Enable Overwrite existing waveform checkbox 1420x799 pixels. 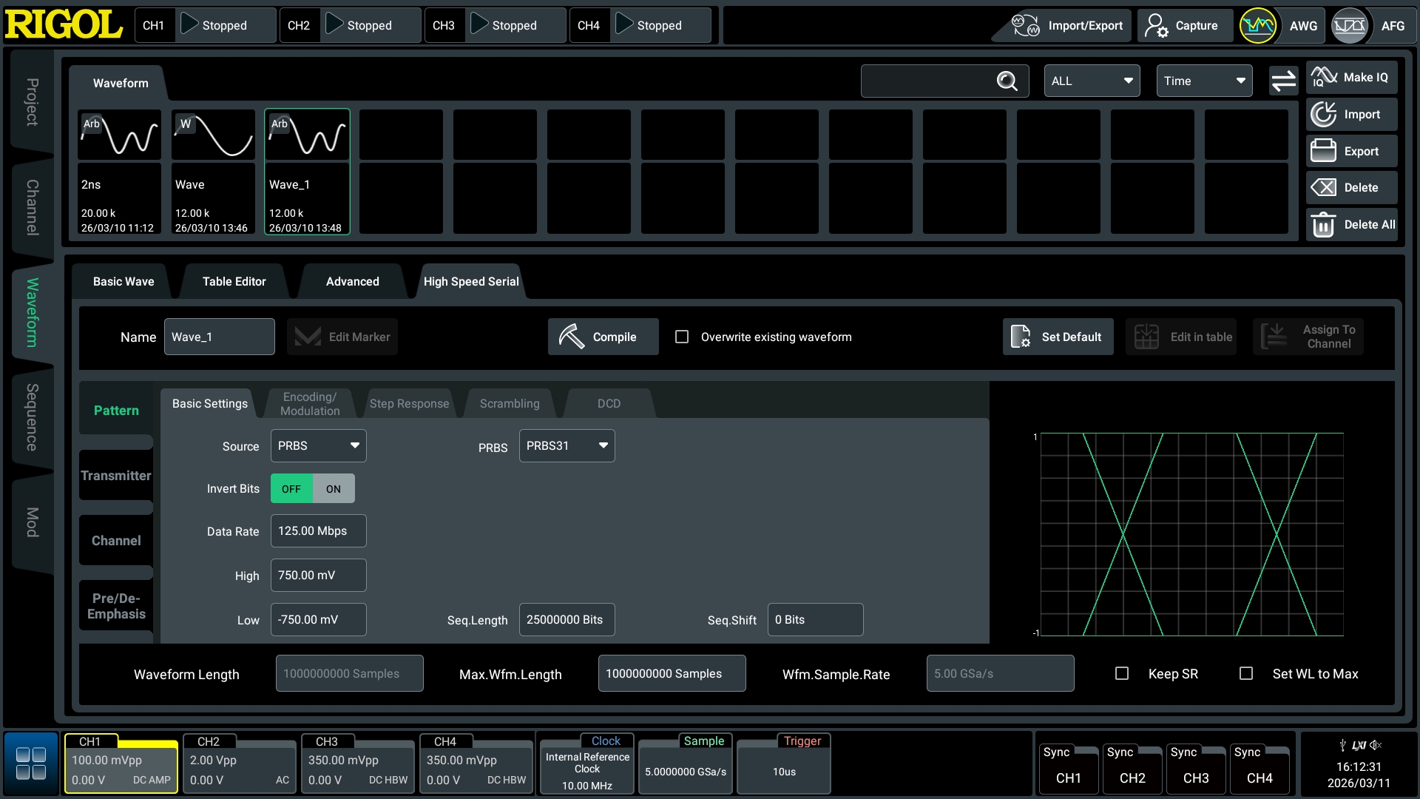coord(682,337)
